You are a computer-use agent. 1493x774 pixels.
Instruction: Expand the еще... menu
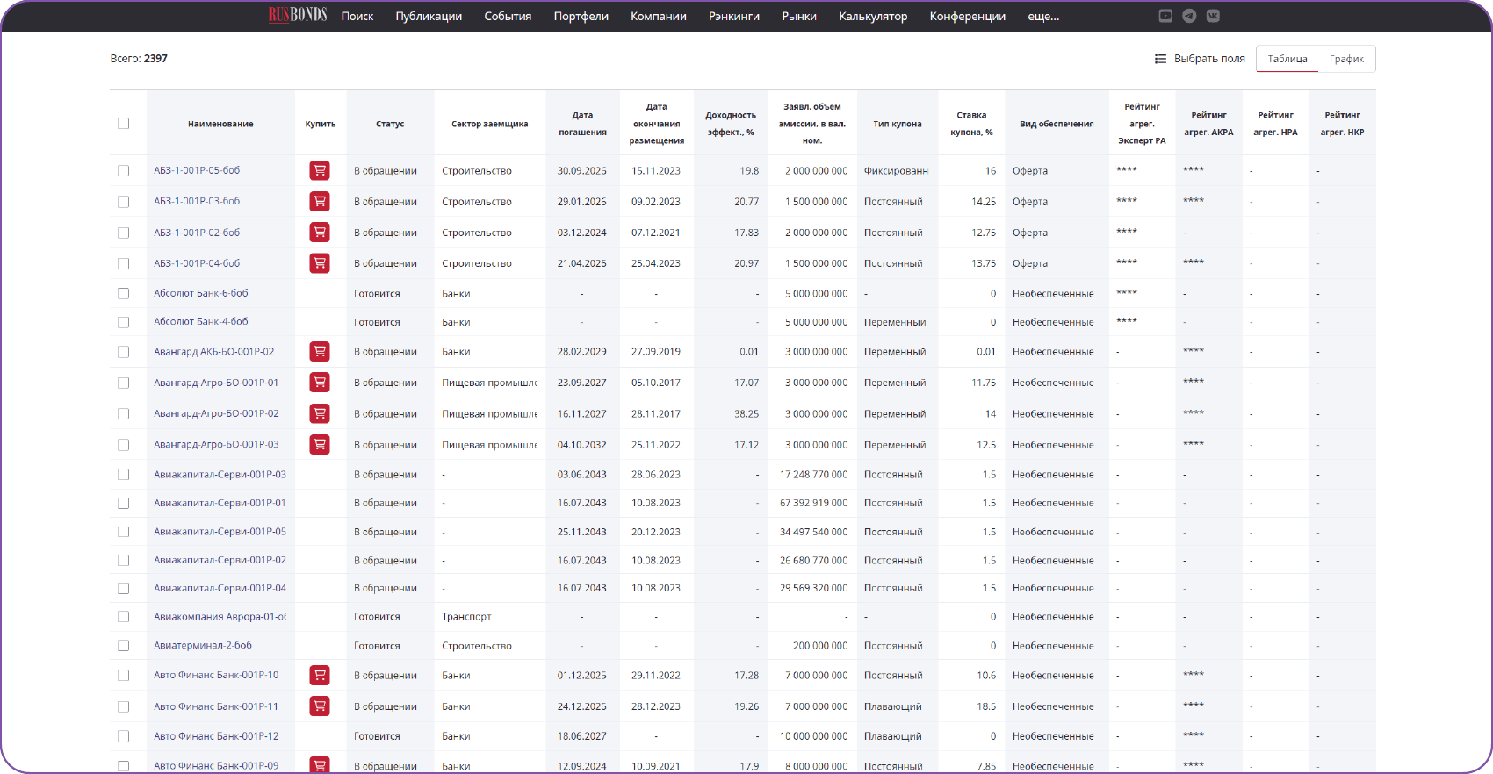tap(1043, 16)
